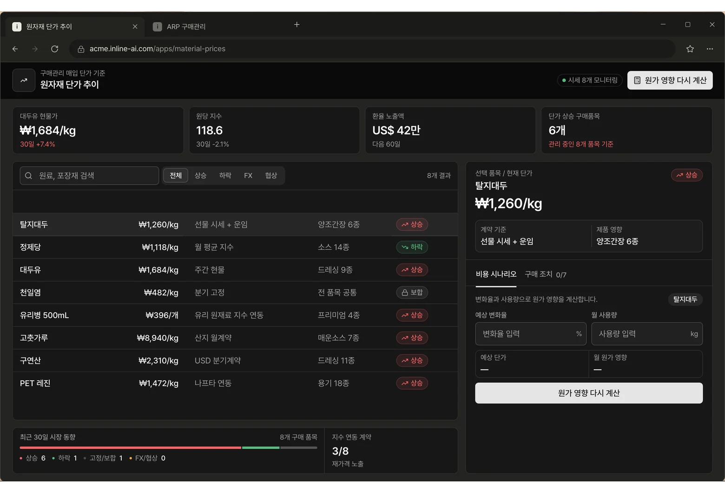Click the 하락 badge in 정제당 row
Screen dimensions: 725x493
pyautogui.click(x=412, y=247)
